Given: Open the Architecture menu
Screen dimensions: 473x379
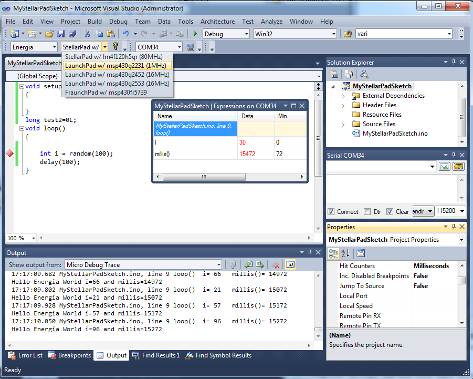Looking at the screenshot, I should click(217, 22).
